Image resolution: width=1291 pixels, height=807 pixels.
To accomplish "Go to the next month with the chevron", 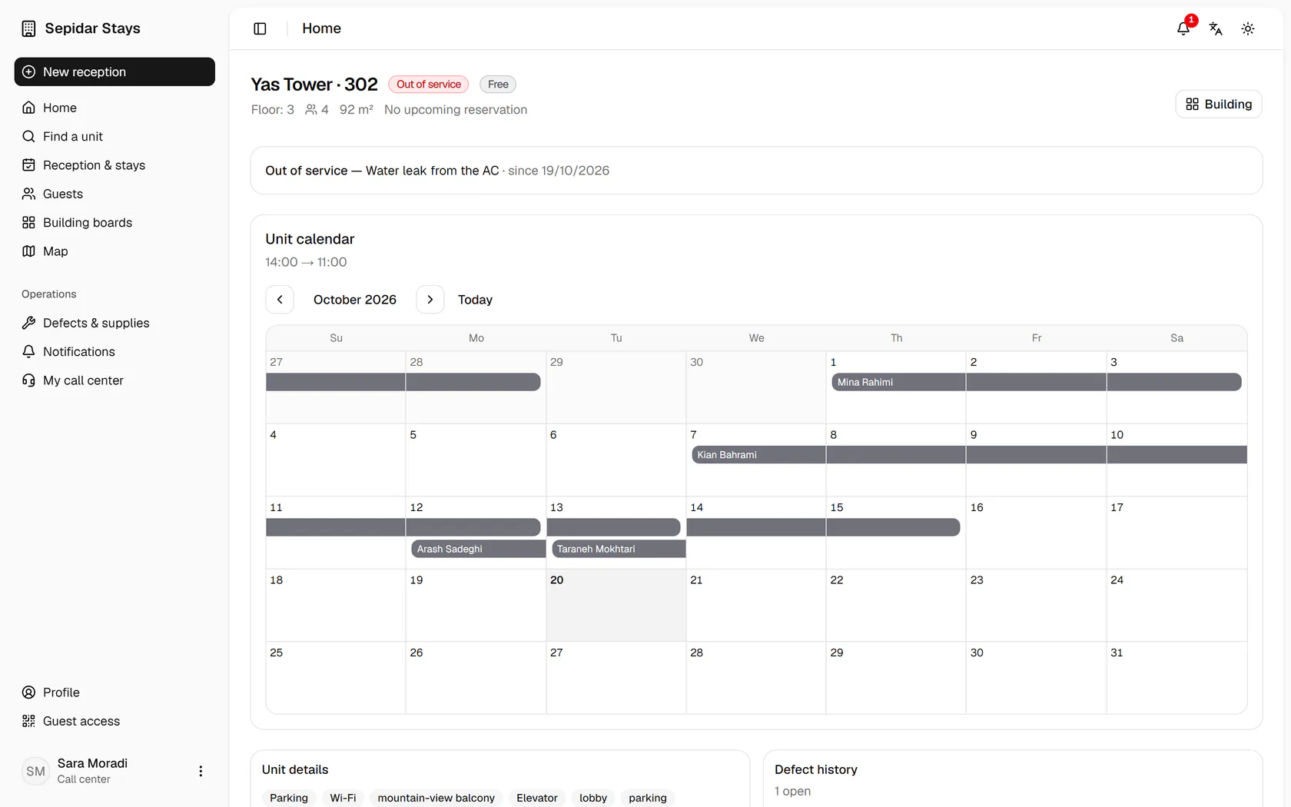I will 430,300.
